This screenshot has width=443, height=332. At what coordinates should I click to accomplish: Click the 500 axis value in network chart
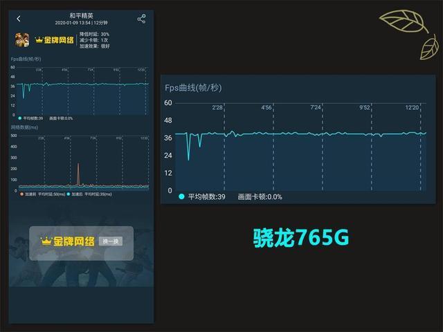[x=14, y=136]
